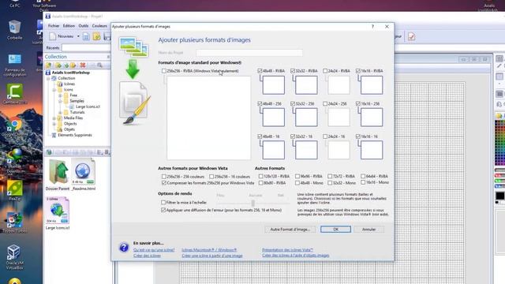Check the 64x64 - RVBA format
The width and height of the screenshot is (505, 284).
(363, 176)
